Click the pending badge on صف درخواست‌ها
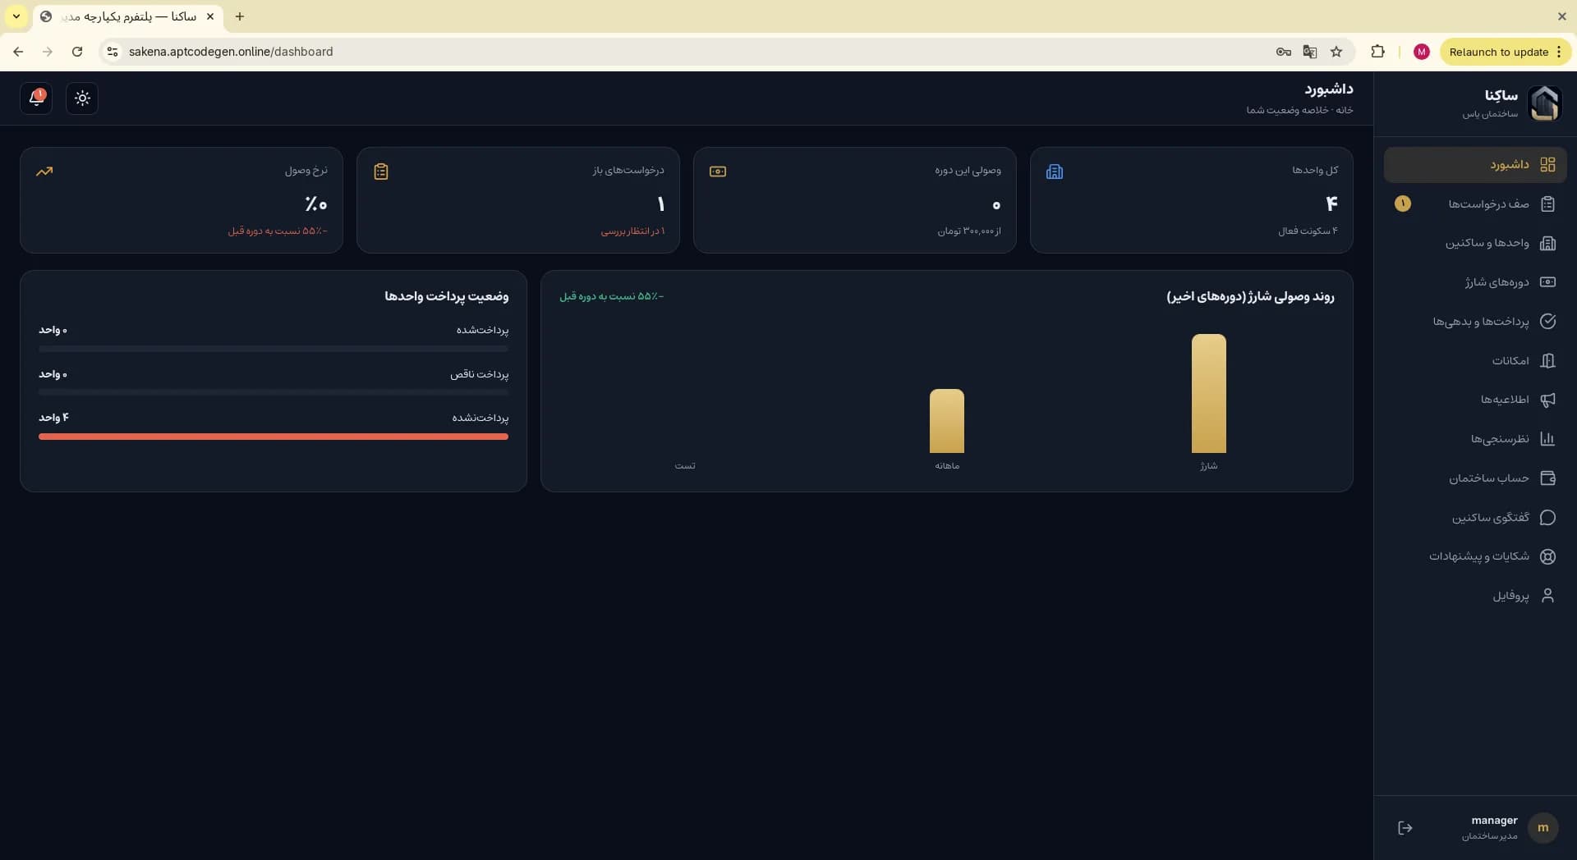 [1403, 204]
